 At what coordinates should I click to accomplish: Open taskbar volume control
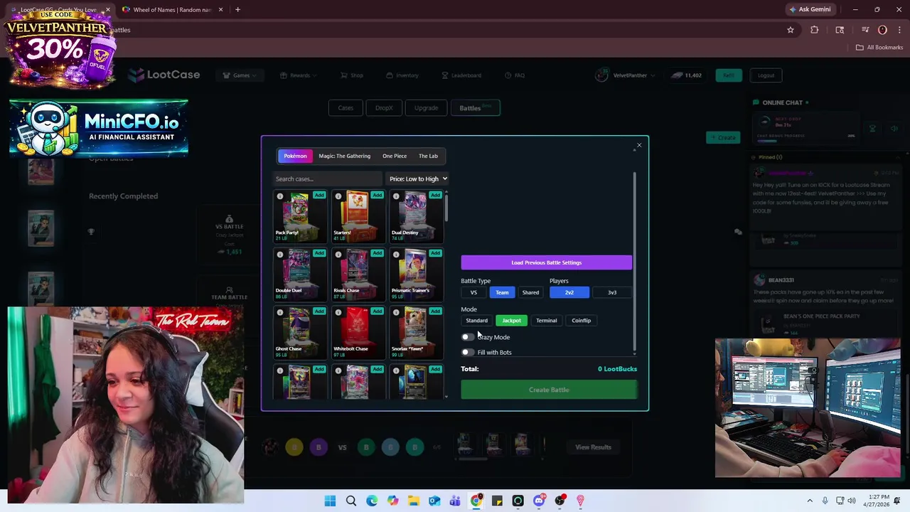(x=852, y=501)
